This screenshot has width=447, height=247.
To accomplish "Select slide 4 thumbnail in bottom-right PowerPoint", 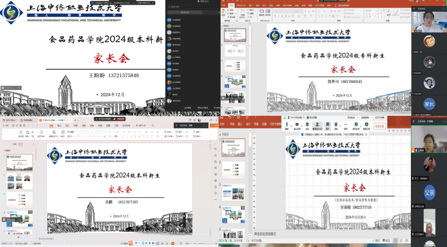I will tap(233, 215).
